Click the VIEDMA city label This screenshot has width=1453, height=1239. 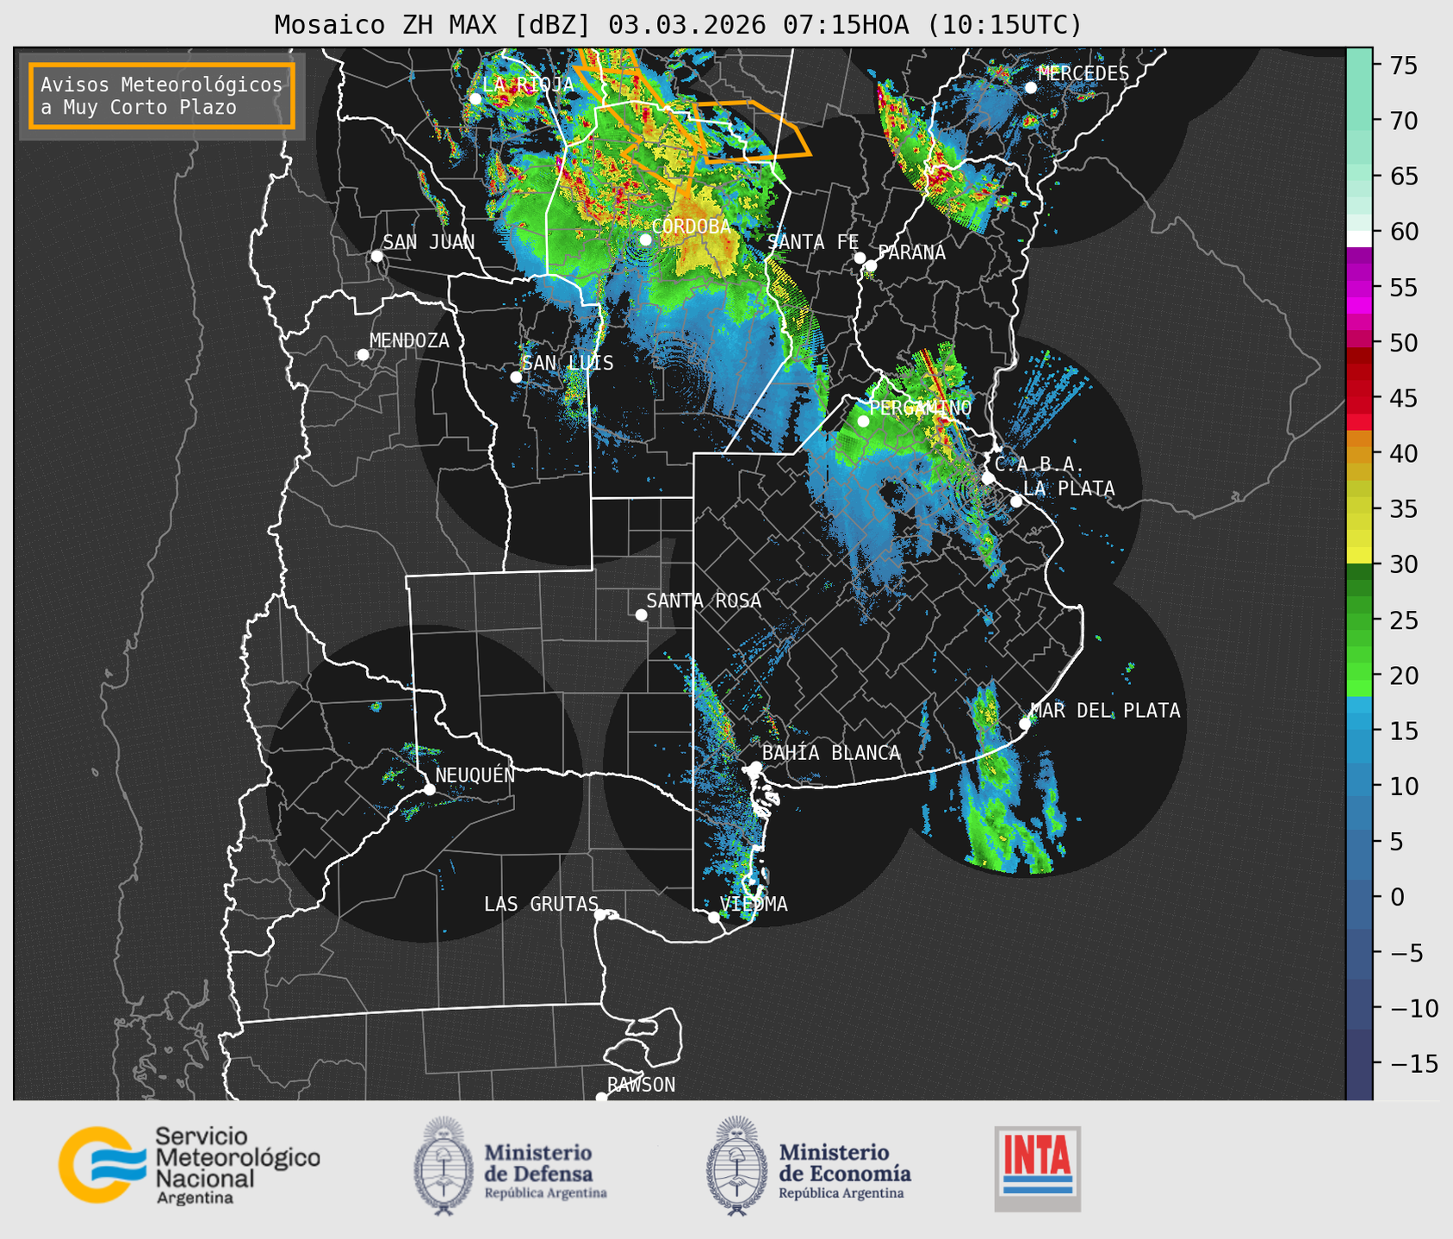pyautogui.click(x=754, y=904)
